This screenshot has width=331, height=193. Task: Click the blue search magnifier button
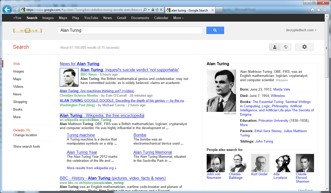click(x=215, y=30)
